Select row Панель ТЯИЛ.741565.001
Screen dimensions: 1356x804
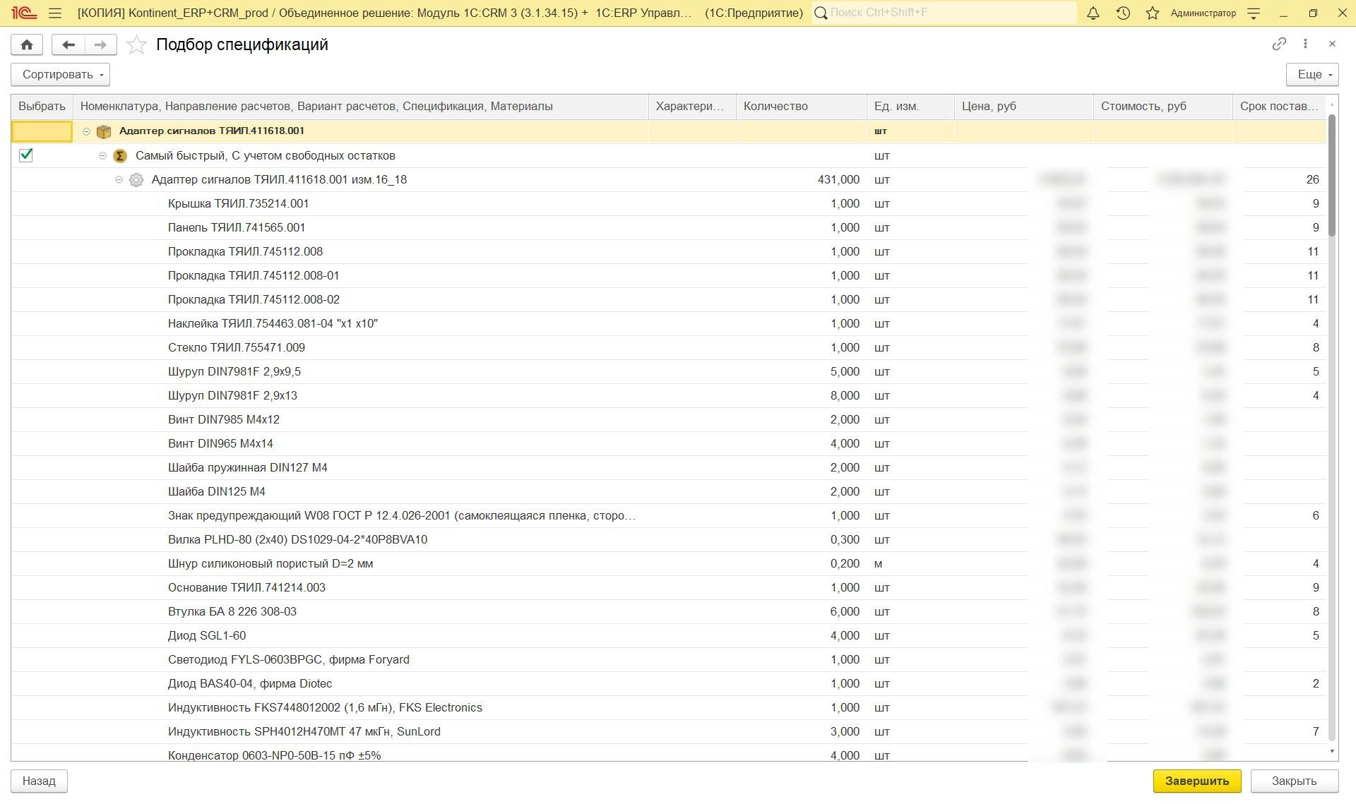pyautogui.click(x=669, y=228)
